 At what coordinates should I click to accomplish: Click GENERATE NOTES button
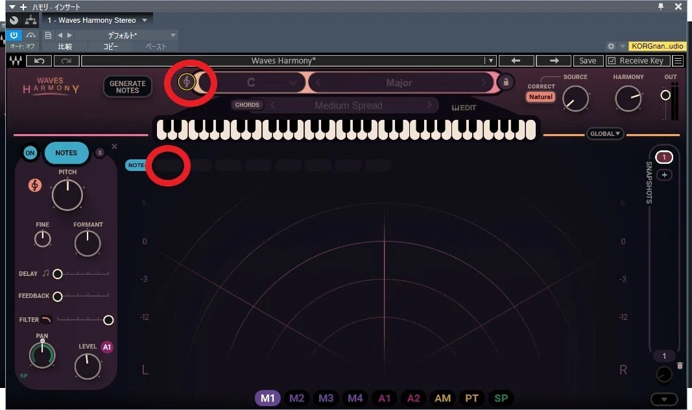coord(128,87)
